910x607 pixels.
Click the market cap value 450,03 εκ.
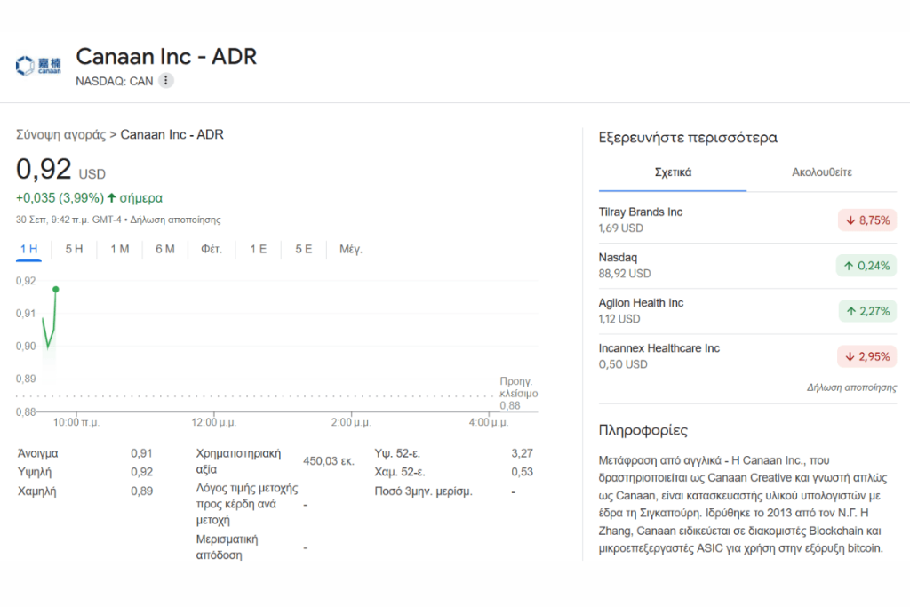329,461
